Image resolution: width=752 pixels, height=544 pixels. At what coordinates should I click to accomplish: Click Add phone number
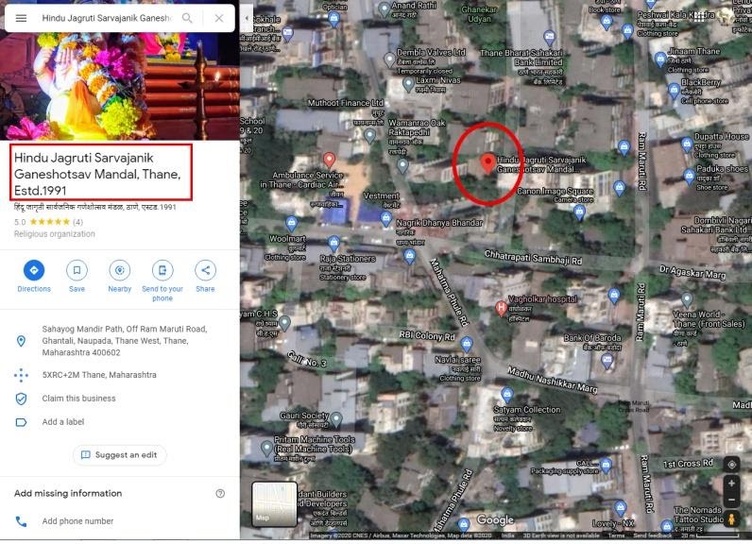tap(77, 521)
